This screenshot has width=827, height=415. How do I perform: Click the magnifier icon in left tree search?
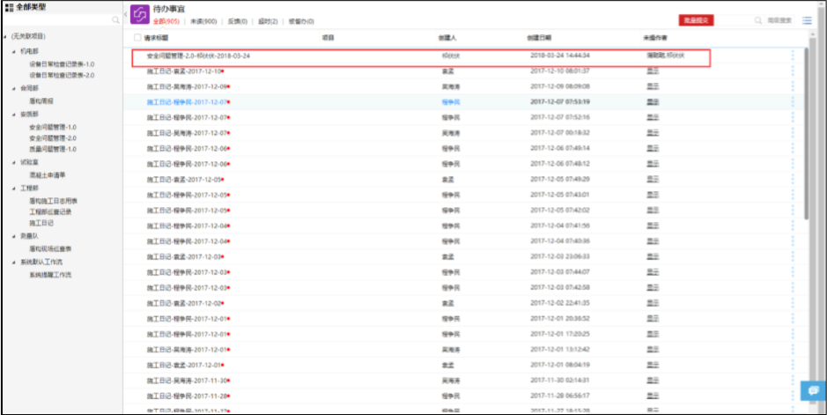point(115,19)
